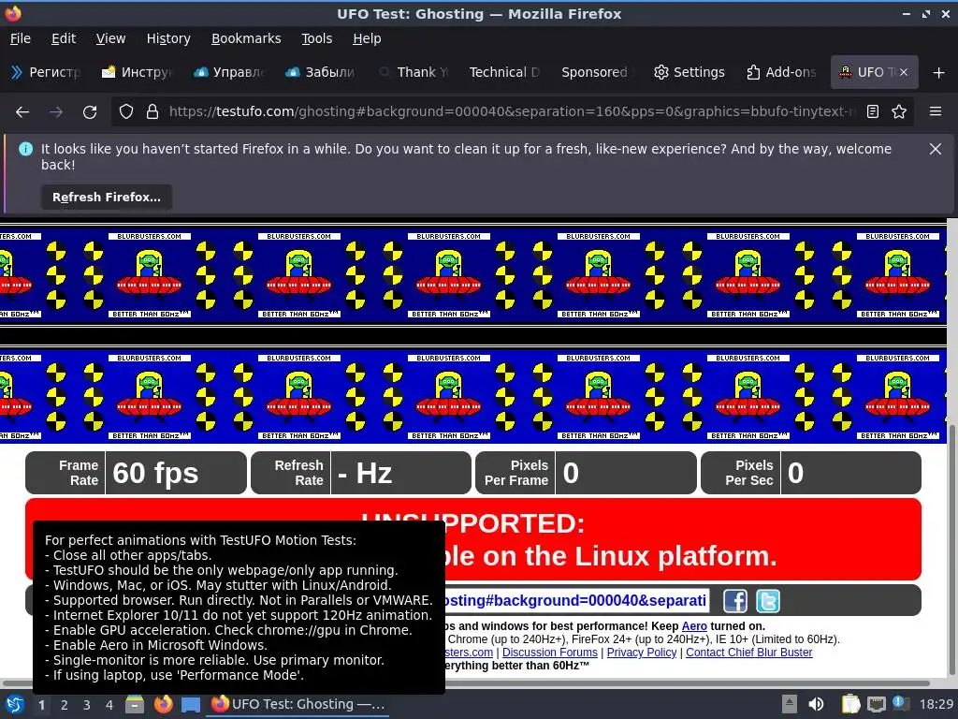Open the History menu
Viewport: 958px width, 719px height.
[168, 38]
